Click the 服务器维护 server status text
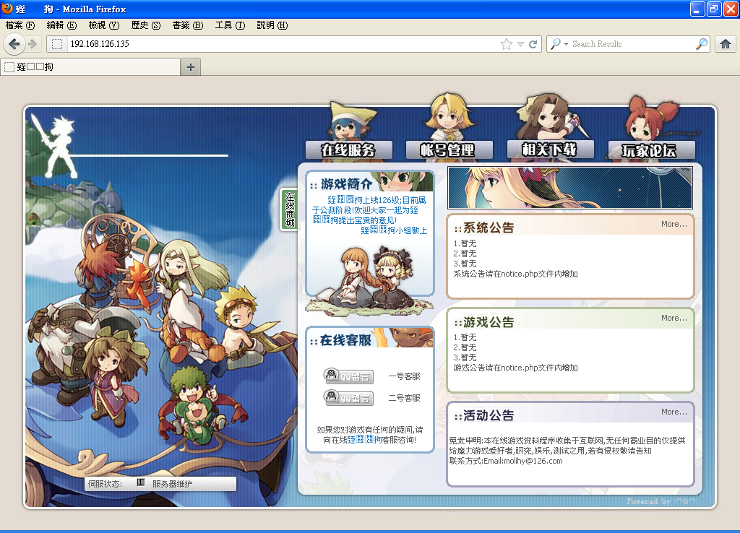740x533 pixels. 172,484
